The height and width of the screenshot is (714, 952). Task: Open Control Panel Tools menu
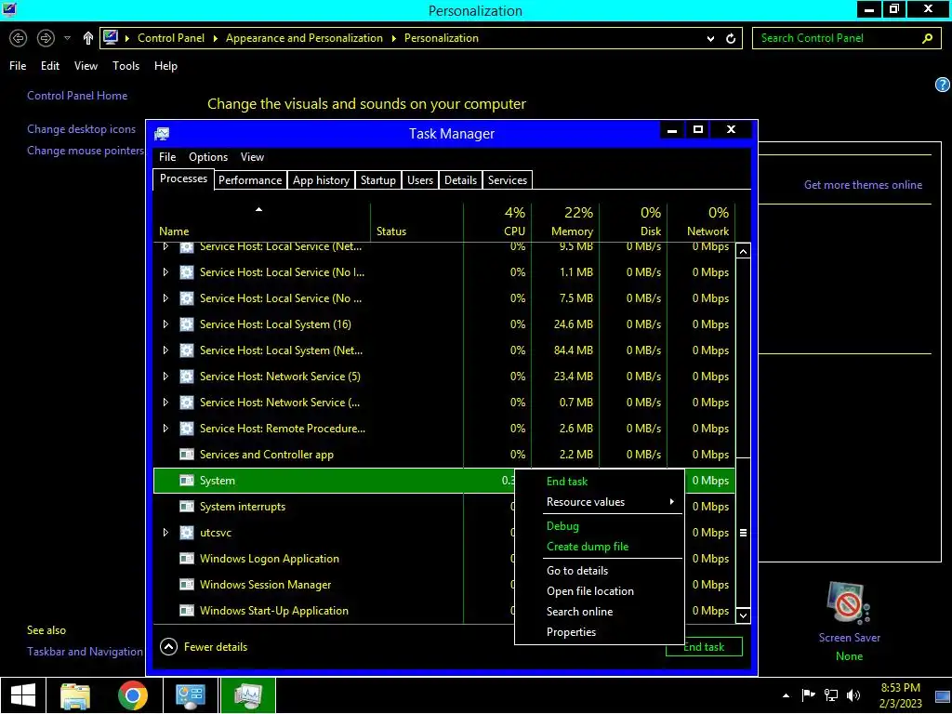[126, 66]
